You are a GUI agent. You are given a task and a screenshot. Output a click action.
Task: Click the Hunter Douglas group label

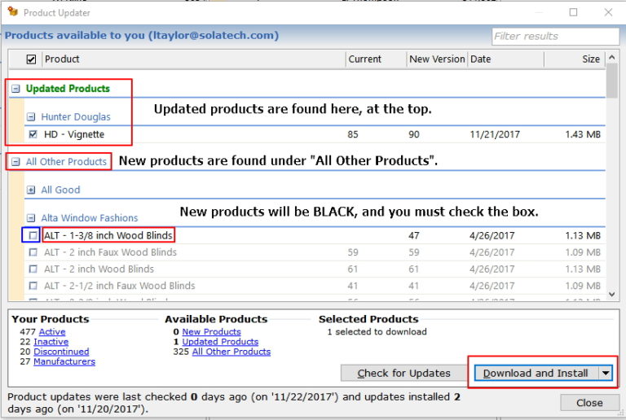(76, 116)
